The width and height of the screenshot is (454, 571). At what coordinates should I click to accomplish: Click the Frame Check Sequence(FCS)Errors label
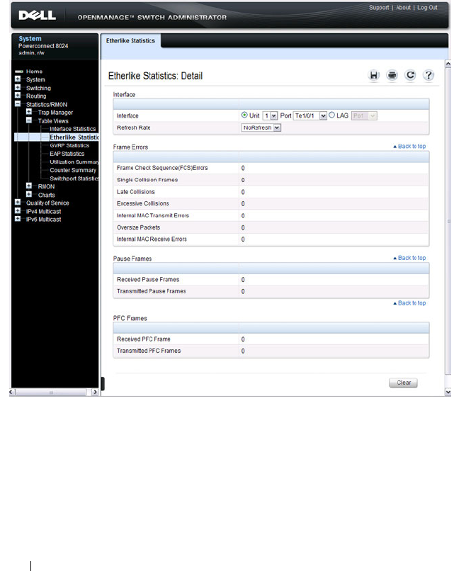point(162,168)
